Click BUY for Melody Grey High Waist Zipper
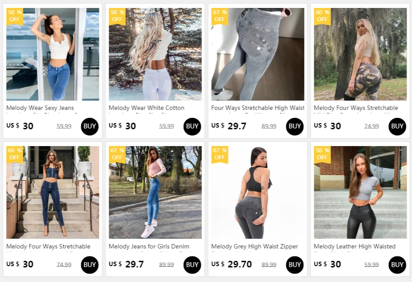Image resolution: width=412 pixels, height=282 pixels. tap(294, 265)
